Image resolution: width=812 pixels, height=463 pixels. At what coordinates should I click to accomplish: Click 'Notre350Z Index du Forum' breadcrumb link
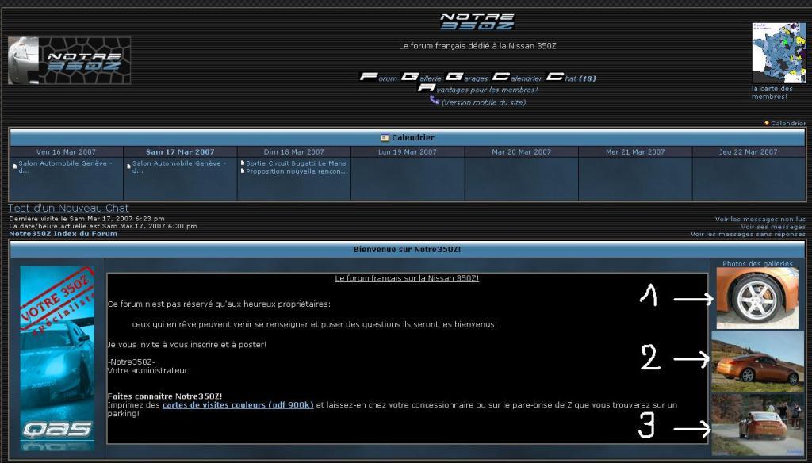[63, 234]
